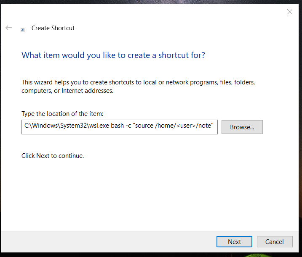302x257 pixels.
Task: Click the word 'Internet addresses' in description
Action: pos(87,91)
